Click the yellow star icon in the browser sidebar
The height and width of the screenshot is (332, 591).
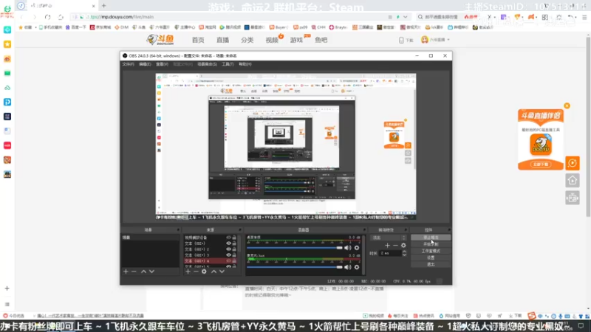tap(7, 44)
